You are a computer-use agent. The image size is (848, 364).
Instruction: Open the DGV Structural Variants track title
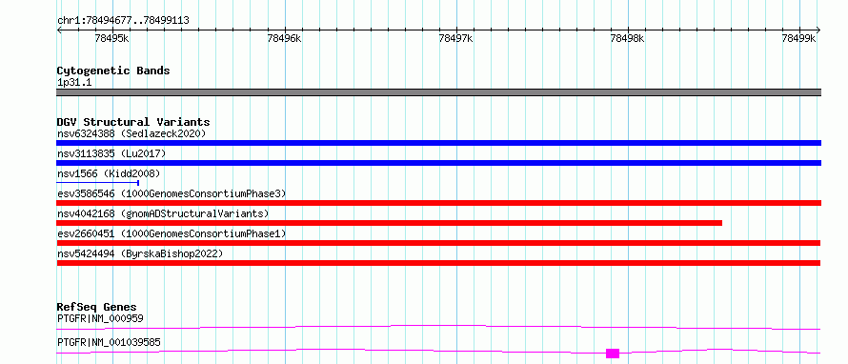point(133,122)
